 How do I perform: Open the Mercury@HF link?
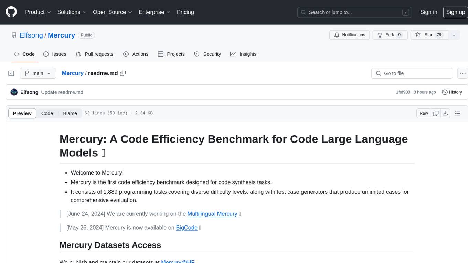[x=178, y=262]
